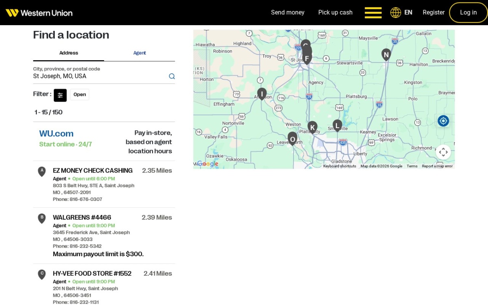Open the yellow hamburger menu
This screenshot has width=488, height=305.
tap(373, 13)
